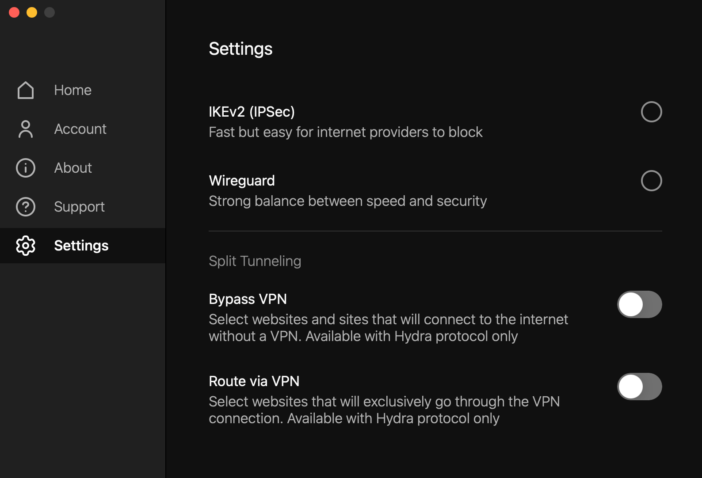Open About via the info icon
Viewport: 702px width, 478px height.
point(25,167)
